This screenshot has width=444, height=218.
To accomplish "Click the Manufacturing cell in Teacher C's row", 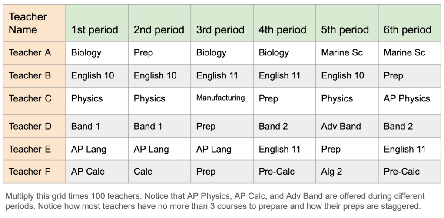I will [x=220, y=98].
